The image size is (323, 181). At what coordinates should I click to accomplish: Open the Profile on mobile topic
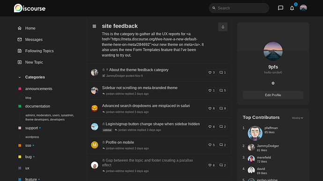(120, 142)
